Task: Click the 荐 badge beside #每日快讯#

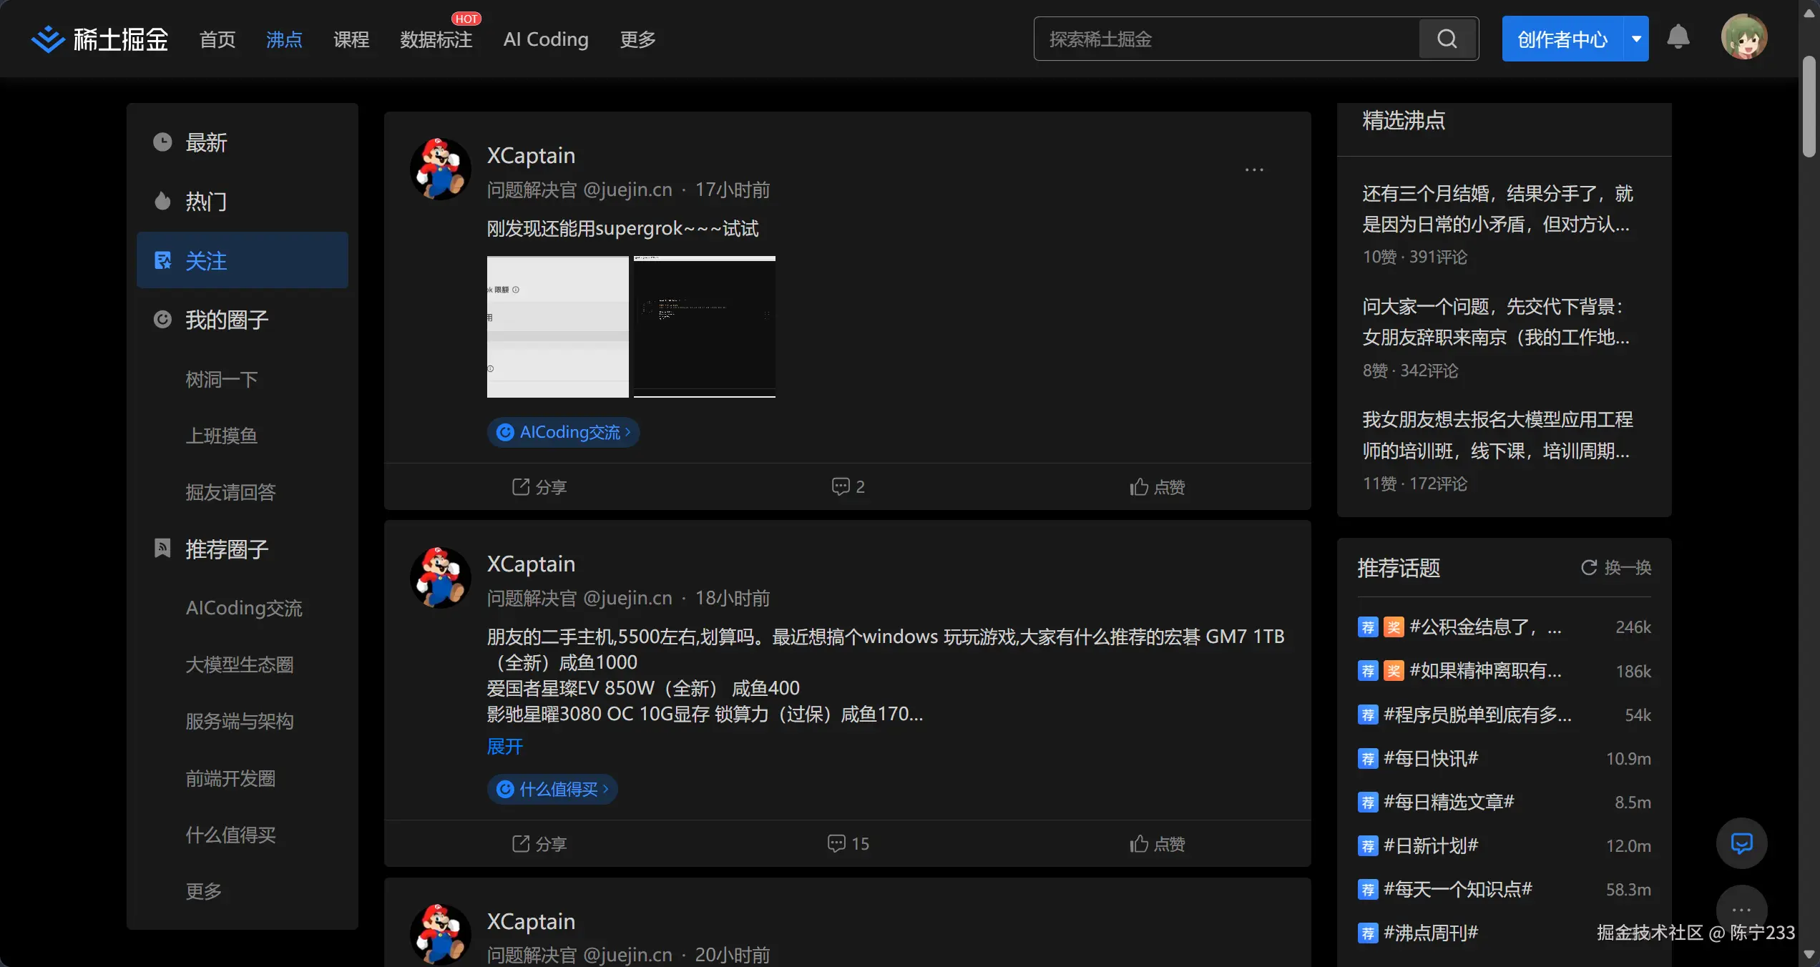Action: [1368, 759]
